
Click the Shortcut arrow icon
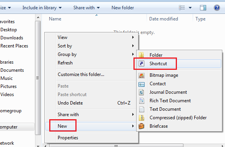[x=142, y=64]
